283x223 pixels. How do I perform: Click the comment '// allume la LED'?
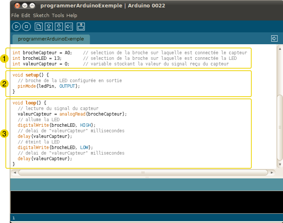pyautogui.click(x=39, y=120)
